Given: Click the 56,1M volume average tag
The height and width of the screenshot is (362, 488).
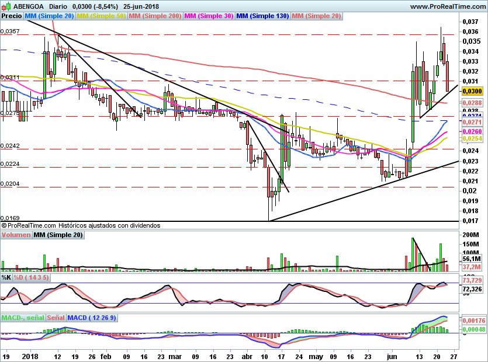Looking at the screenshot, I should (x=471, y=259).
